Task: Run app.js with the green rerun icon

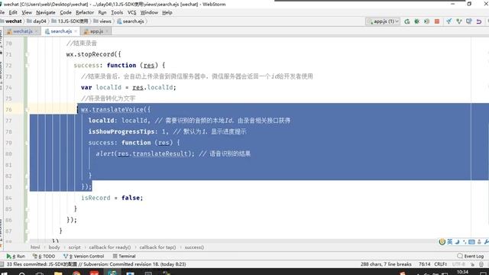Action: click(x=407, y=21)
